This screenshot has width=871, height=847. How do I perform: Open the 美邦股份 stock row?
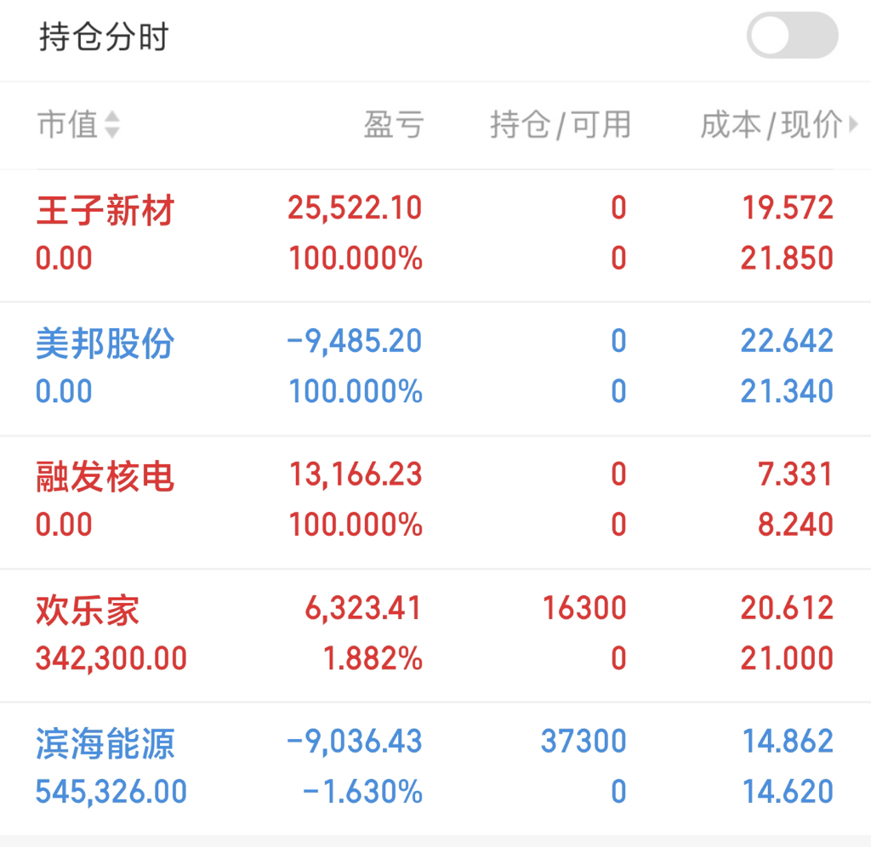435,369
